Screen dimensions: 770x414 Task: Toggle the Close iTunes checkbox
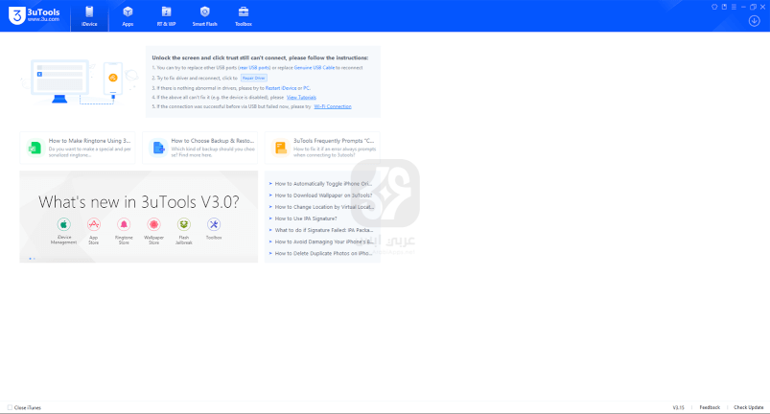click(x=10, y=407)
